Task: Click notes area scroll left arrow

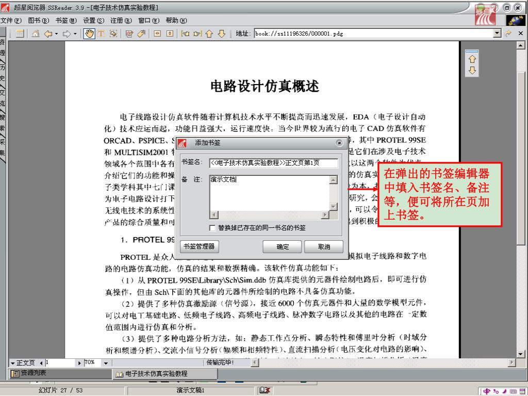Action: tap(214, 215)
